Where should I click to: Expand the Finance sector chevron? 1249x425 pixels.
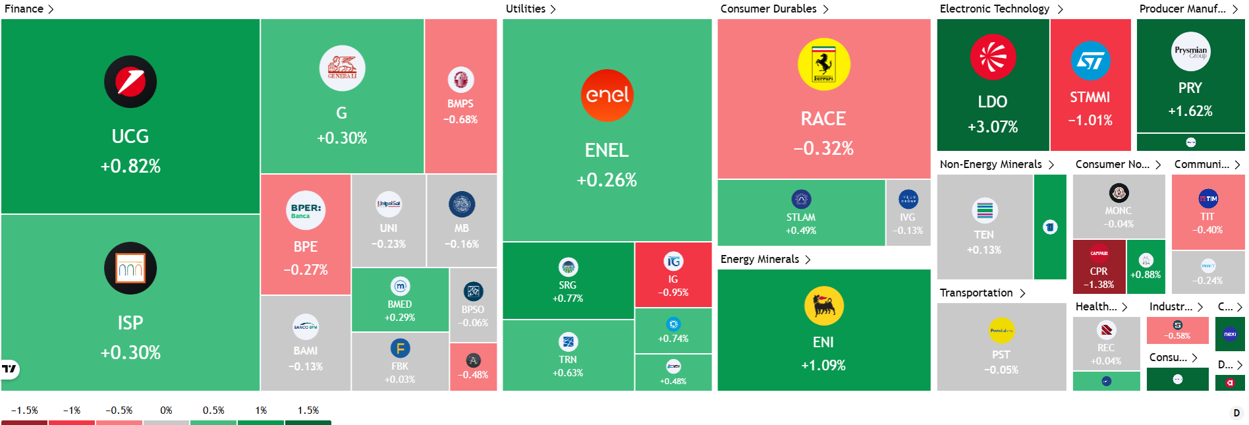click(x=51, y=9)
